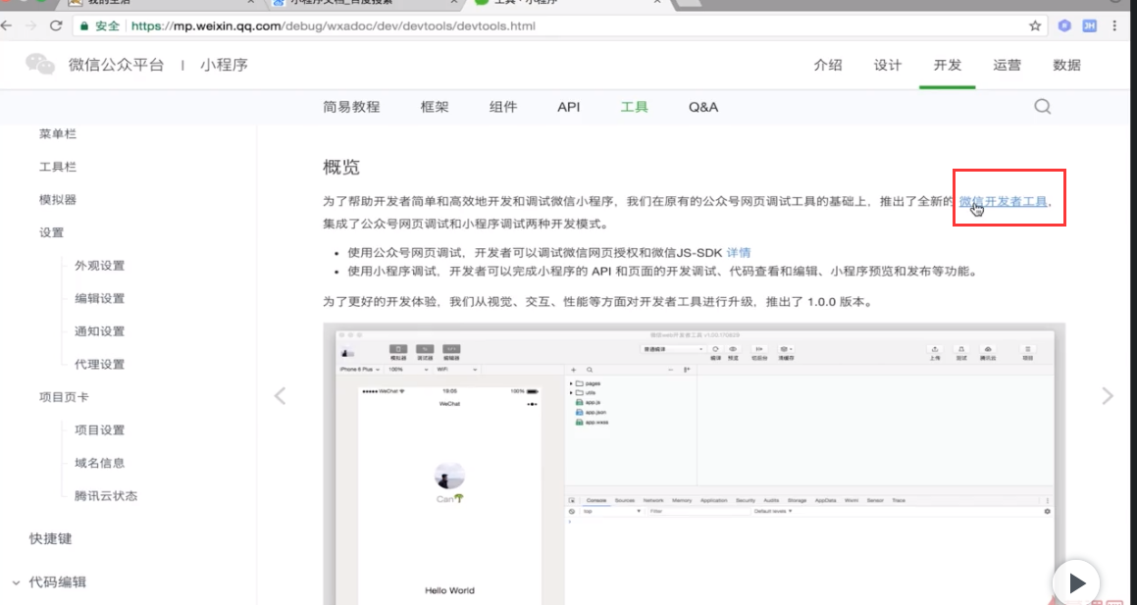
Task: Open 设置 in the sidebar
Action: [51, 232]
